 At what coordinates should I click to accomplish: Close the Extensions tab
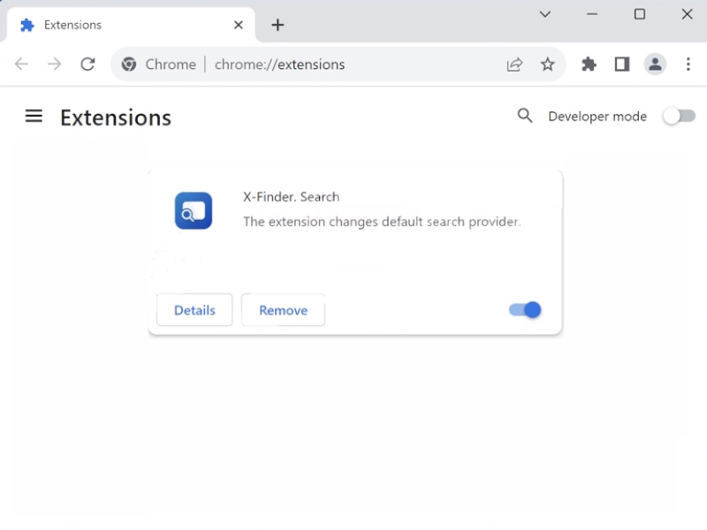click(239, 25)
